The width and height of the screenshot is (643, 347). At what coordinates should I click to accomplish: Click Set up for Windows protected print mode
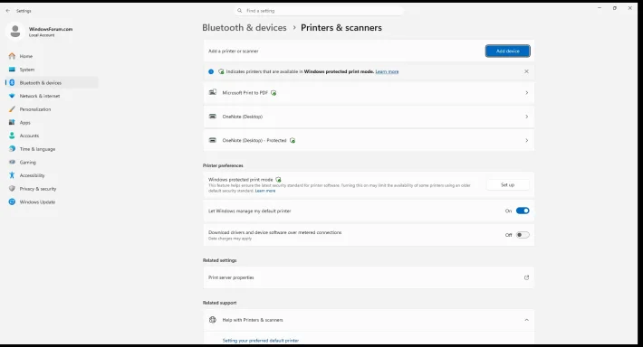click(x=508, y=185)
